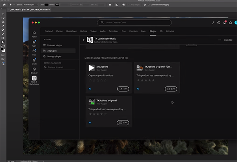This screenshot has width=237, height=162.
Task: Switch to the Featured tab
Action: click(x=49, y=31)
